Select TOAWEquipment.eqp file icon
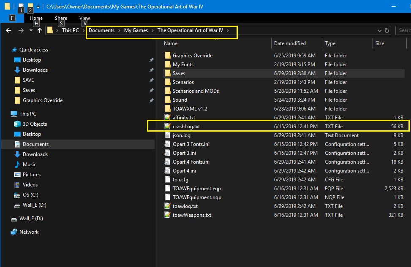Image resolution: width=411 pixels, height=267 pixels. coord(168,188)
